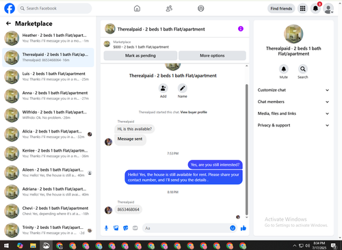Click the 'Hi, is this available?' message

(x=135, y=129)
